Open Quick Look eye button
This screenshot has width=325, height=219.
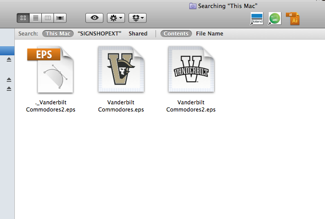coord(94,18)
